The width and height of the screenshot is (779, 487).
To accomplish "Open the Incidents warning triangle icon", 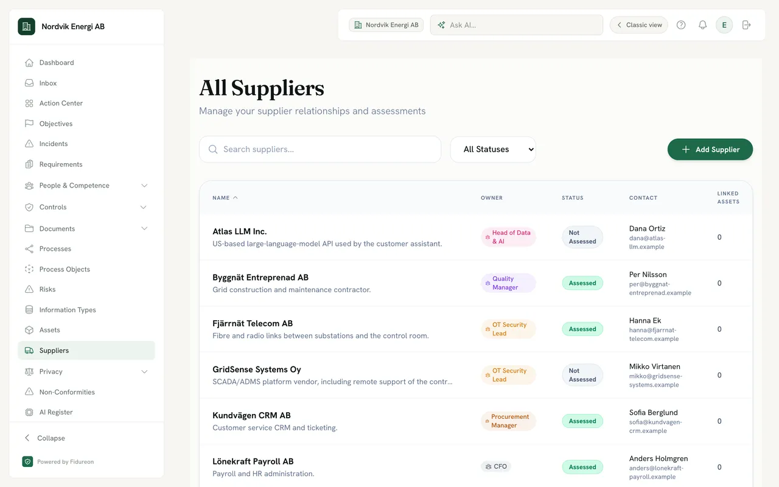I will [x=29, y=144].
